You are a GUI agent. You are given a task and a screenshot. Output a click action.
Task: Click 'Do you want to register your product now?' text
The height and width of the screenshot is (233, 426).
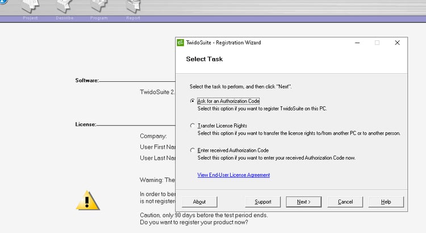pyautogui.click(x=194, y=222)
